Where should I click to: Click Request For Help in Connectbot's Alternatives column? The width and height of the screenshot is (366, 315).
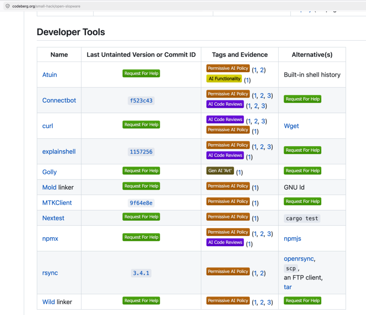[x=302, y=99]
